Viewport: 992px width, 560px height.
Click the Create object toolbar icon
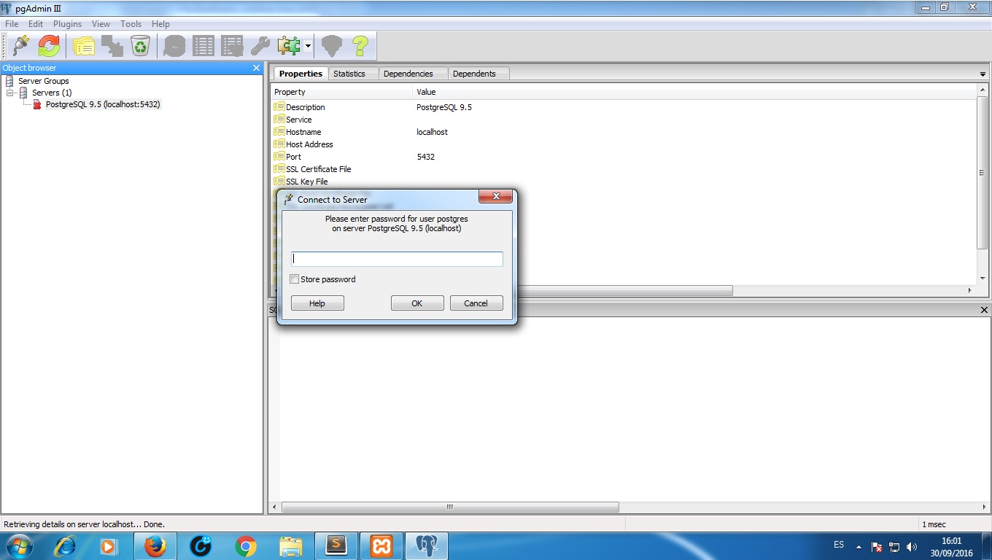(112, 47)
